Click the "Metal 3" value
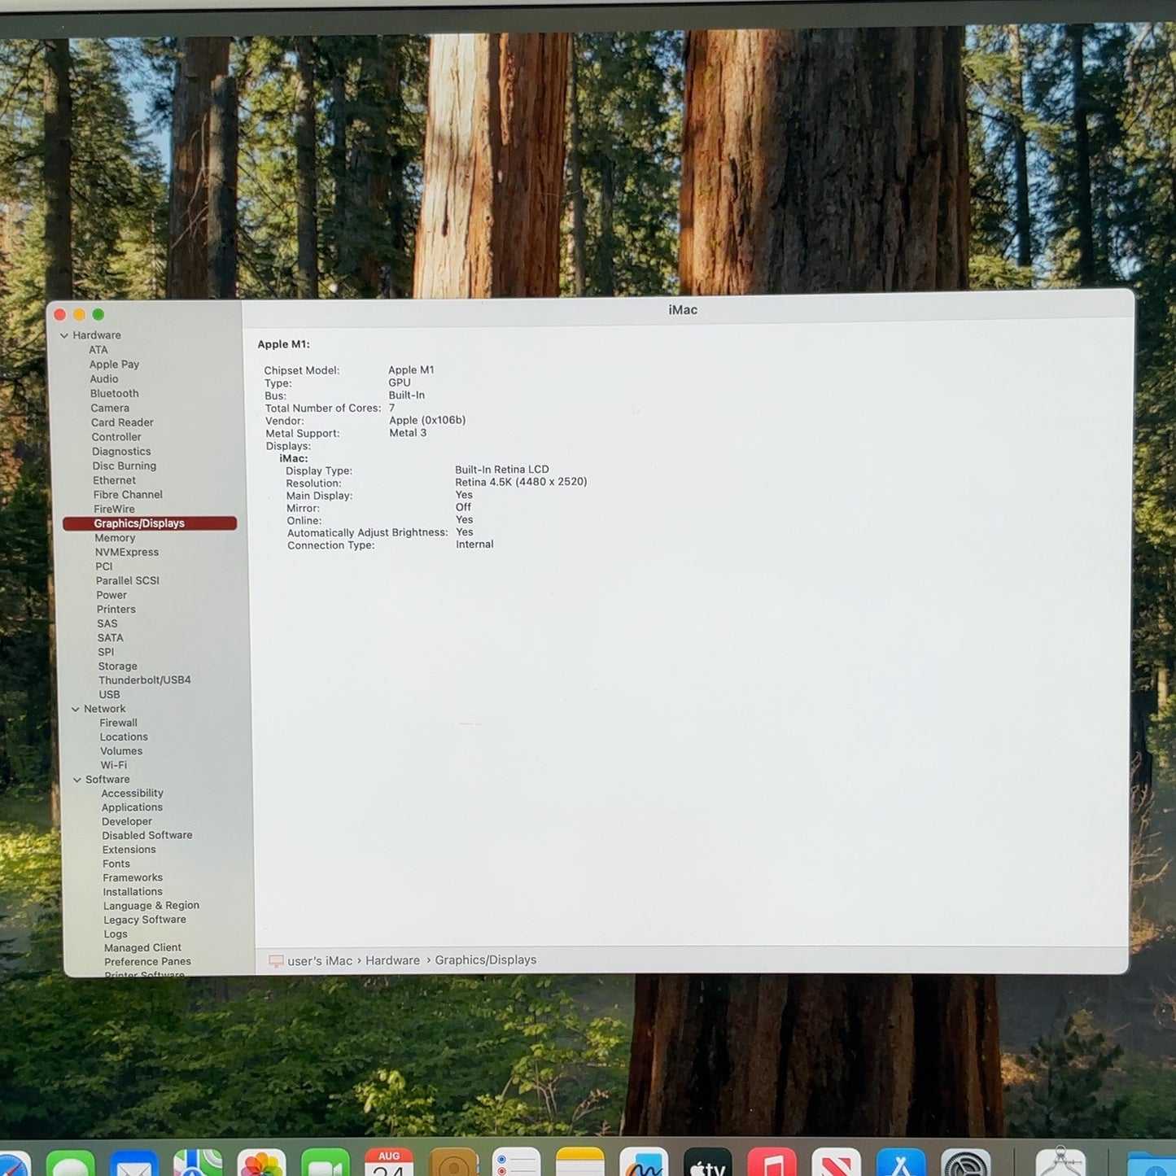Image resolution: width=1176 pixels, height=1176 pixels. coord(408,433)
